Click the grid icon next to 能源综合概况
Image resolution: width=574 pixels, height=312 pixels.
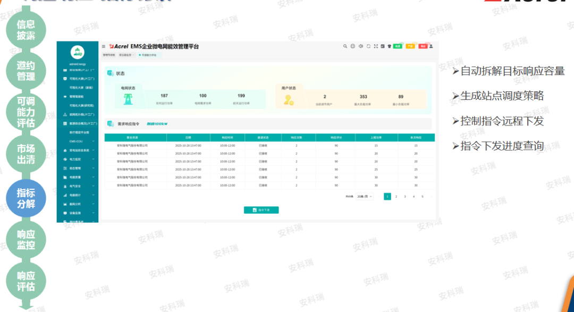tap(65, 123)
